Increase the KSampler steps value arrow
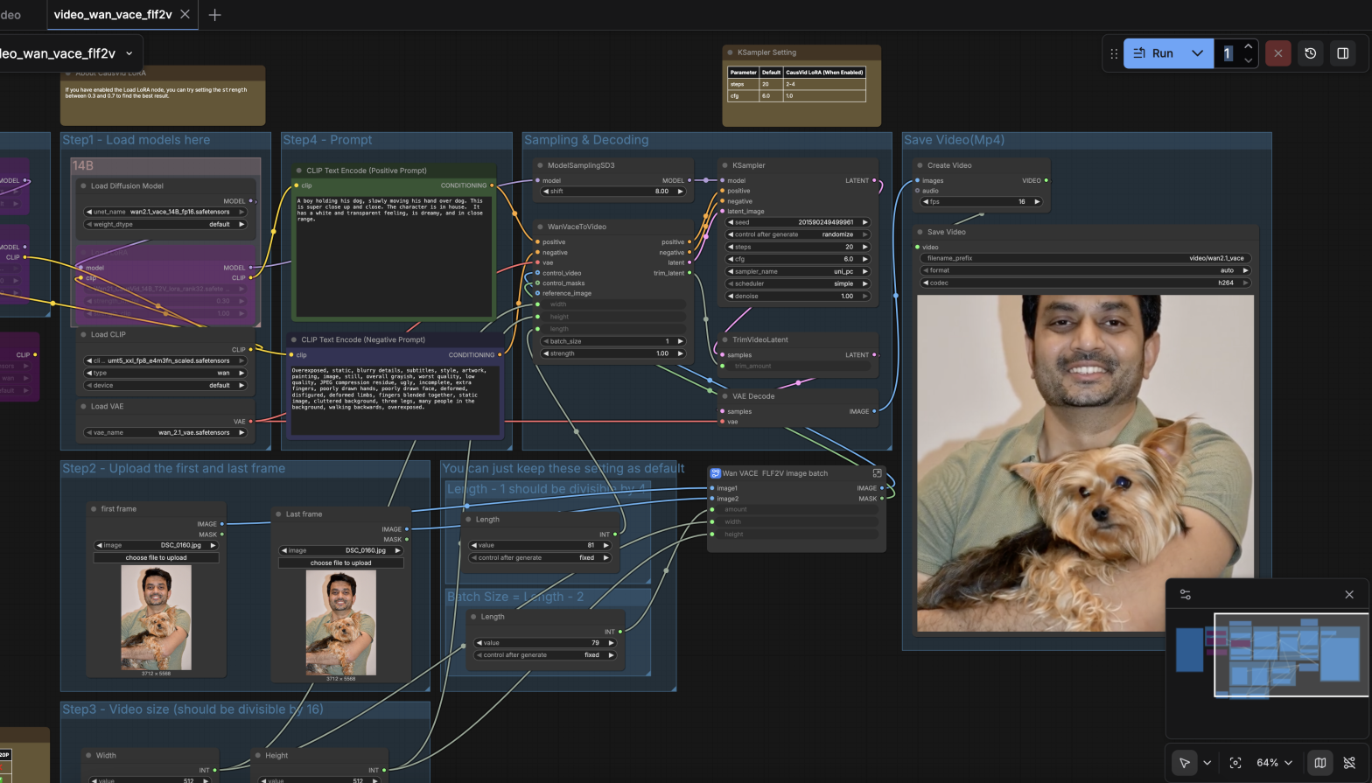The width and height of the screenshot is (1372, 783). [x=865, y=247]
